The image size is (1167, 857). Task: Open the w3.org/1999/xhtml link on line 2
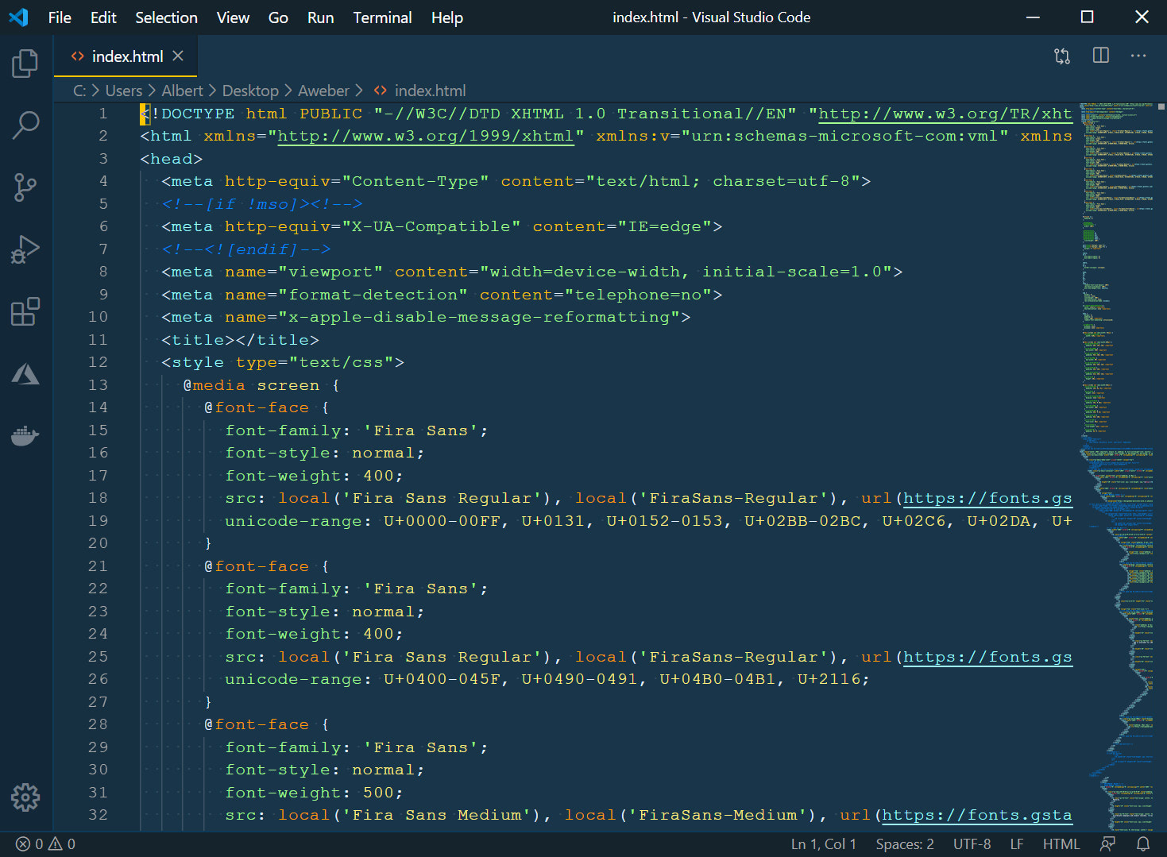tap(425, 136)
